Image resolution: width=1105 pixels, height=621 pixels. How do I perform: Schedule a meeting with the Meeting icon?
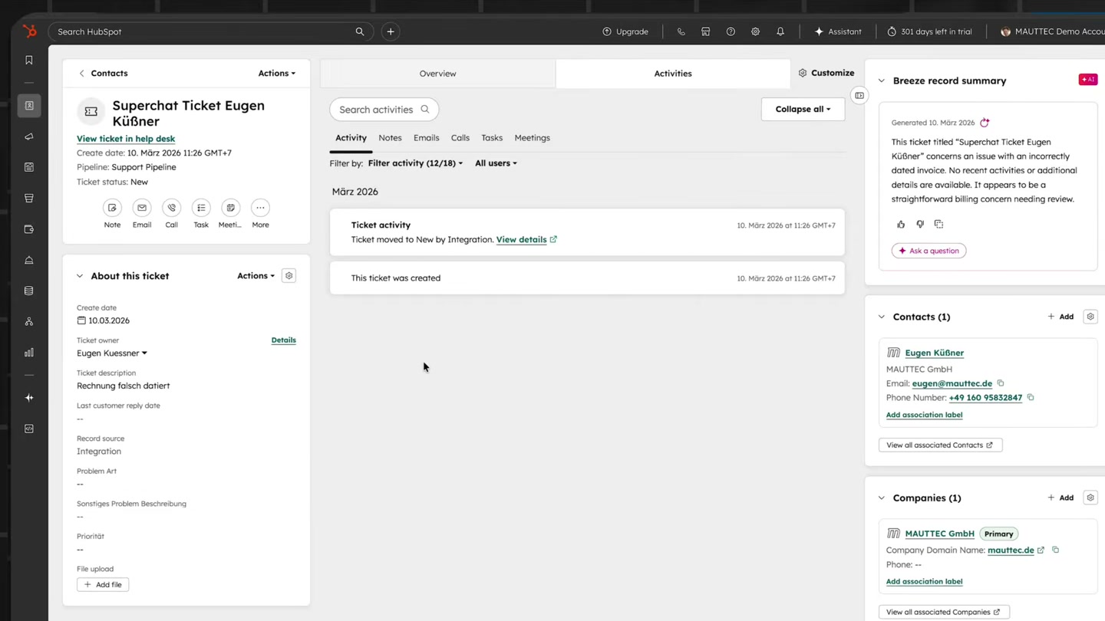coord(230,207)
